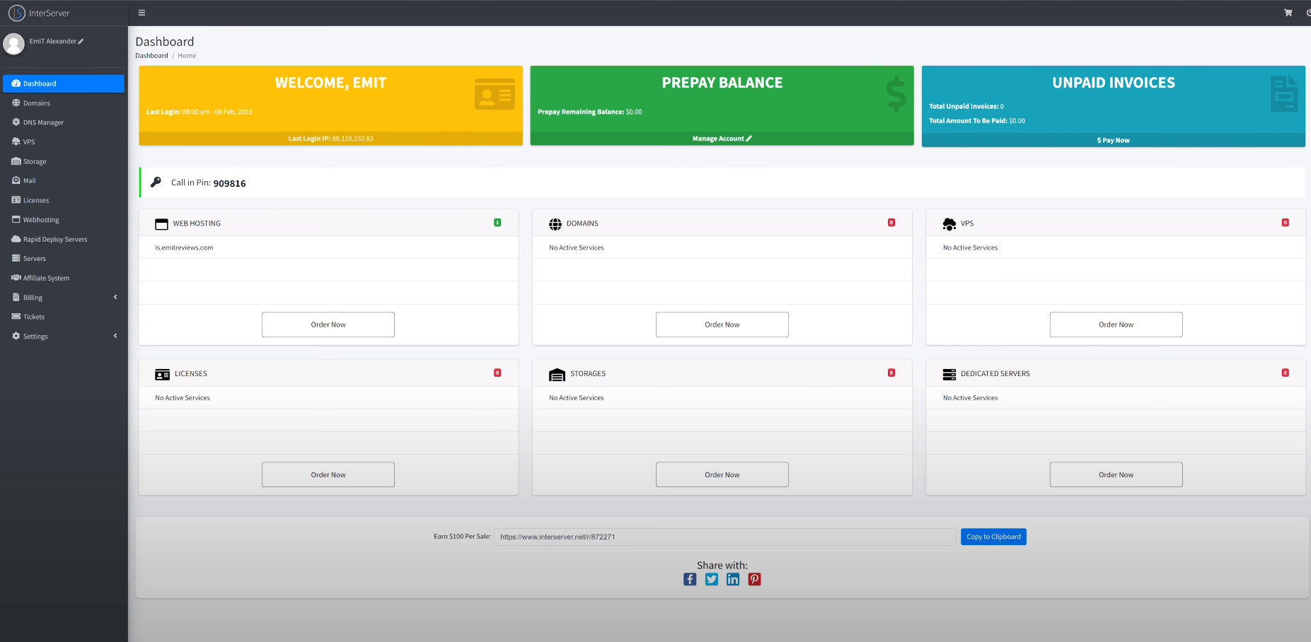Click the Licenses card ID icon

pyautogui.click(x=162, y=374)
